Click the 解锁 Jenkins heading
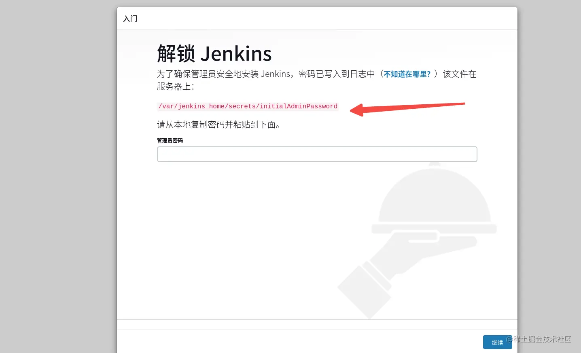The image size is (581, 353). 214,54
